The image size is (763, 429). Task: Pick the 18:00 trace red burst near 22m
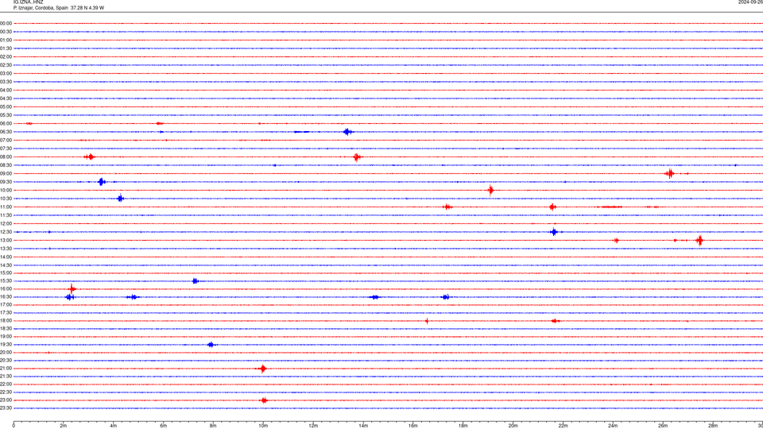click(x=555, y=320)
